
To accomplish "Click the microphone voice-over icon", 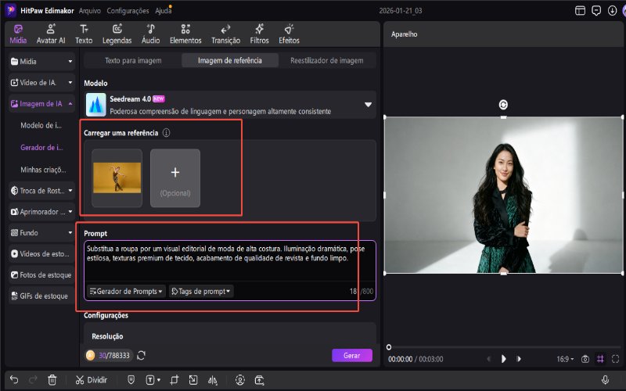I will coord(605,380).
